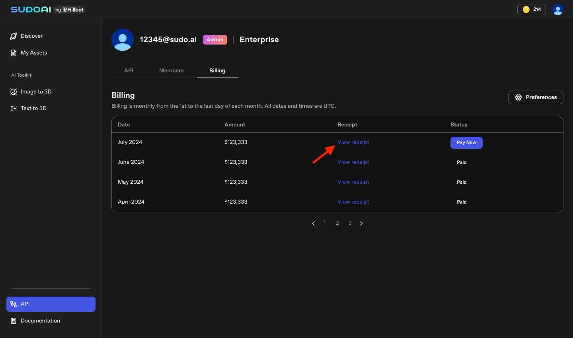Select the API sidebar item
The height and width of the screenshot is (338, 573).
click(51, 304)
